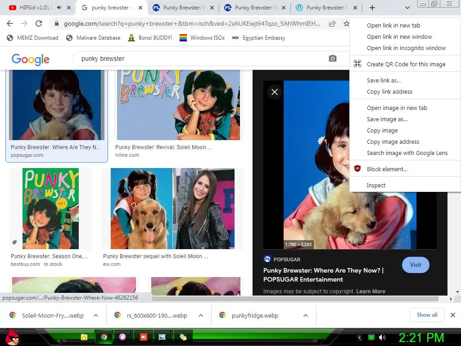Click the Google logo
The width and height of the screenshot is (461, 346).
pos(31,59)
